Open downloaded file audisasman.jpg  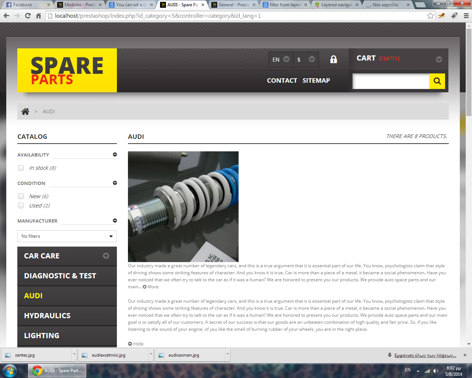190,355
